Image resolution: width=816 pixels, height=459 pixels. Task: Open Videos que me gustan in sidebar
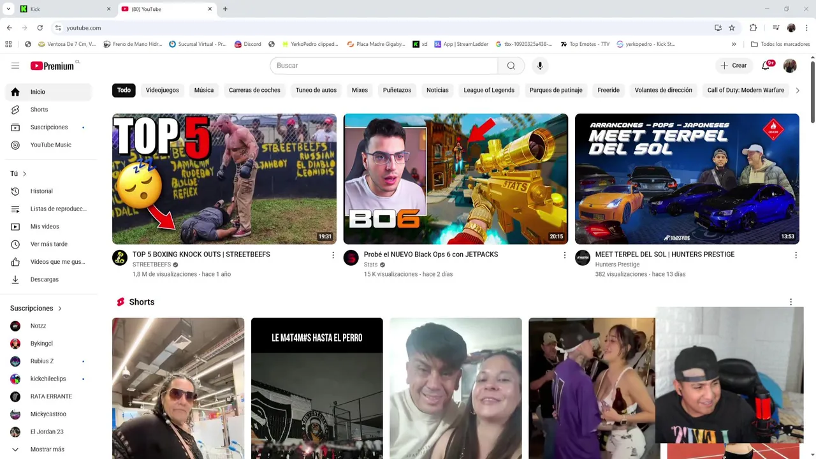48,262
